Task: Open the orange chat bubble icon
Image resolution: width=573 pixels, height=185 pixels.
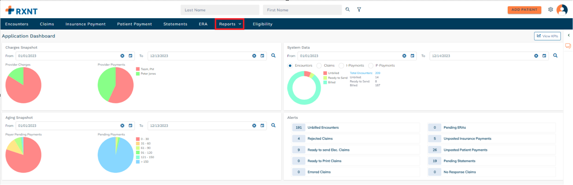Action: (568, 46)
